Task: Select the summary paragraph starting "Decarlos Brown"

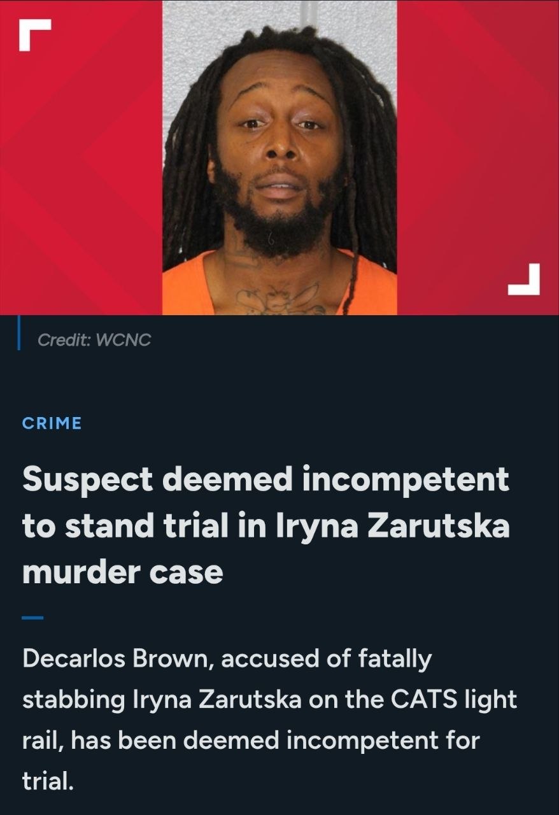Action: point(270,719)
